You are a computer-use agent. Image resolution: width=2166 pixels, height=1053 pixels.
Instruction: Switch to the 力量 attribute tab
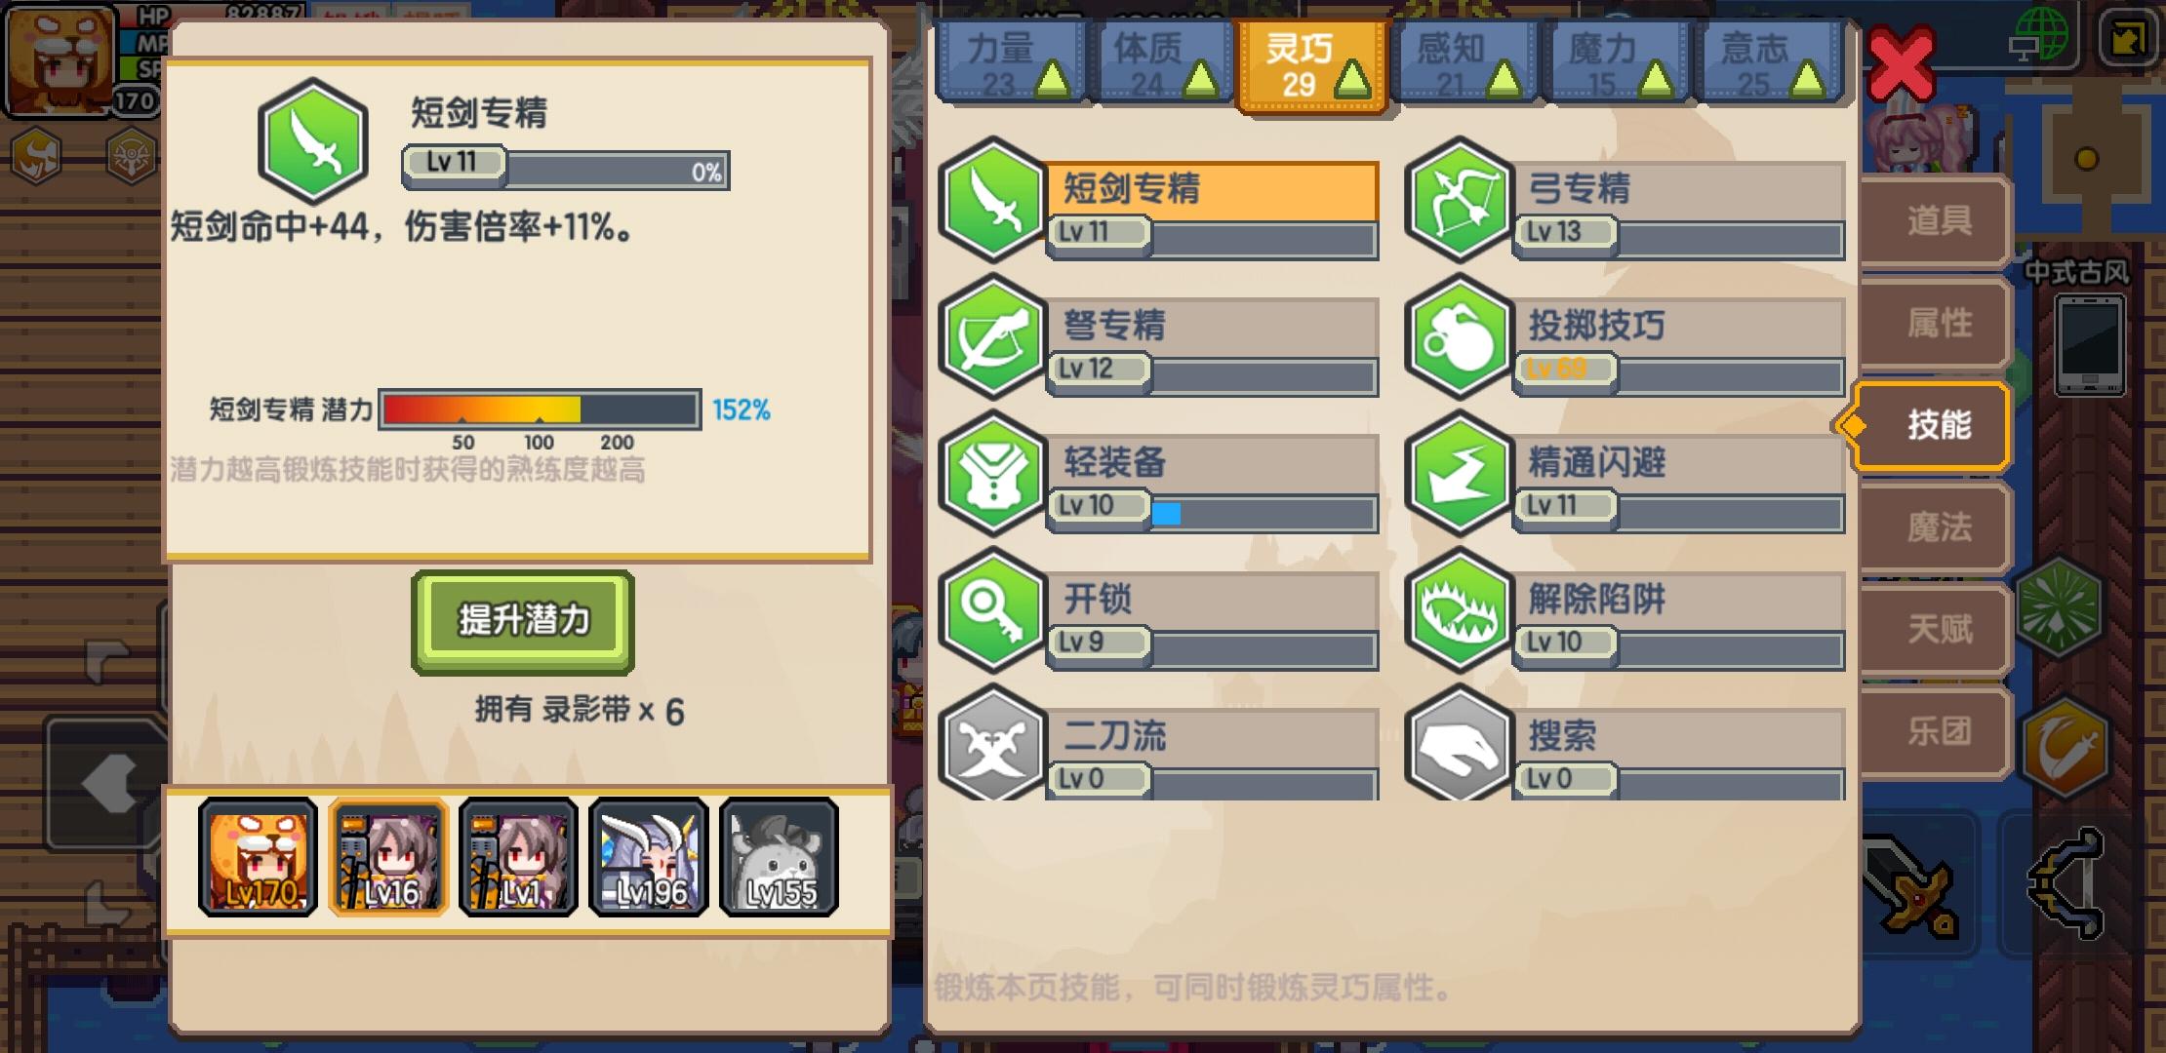(1011, 63)
